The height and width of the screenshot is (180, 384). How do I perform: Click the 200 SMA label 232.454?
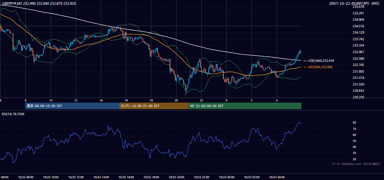[319, 61]
